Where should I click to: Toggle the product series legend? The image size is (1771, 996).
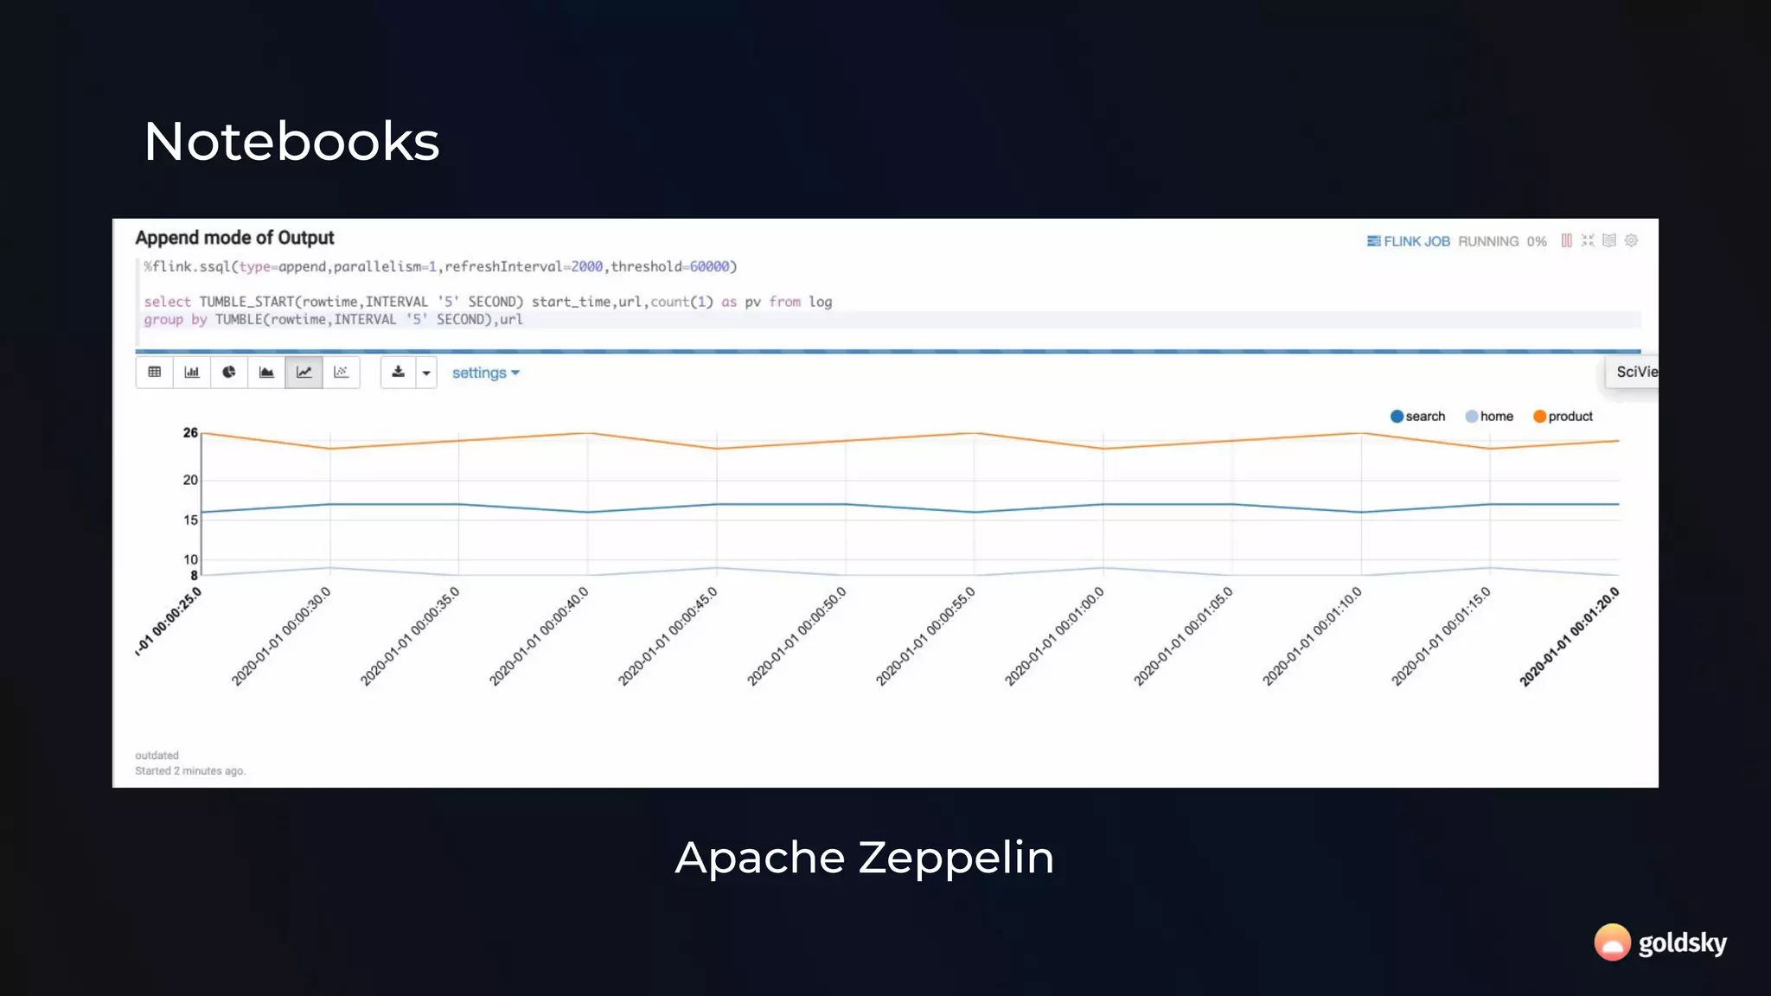[x=1563, y=416]
